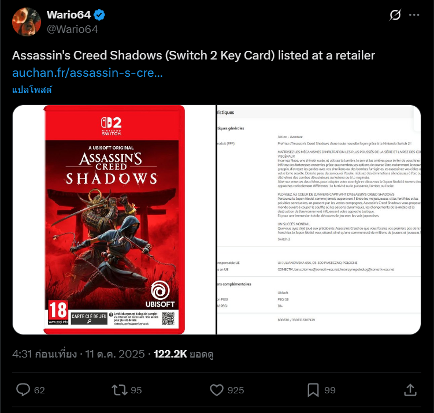Open Wario64's profile avatar
The height and width of the screenshot is (413, 434).
coord(27,22)
